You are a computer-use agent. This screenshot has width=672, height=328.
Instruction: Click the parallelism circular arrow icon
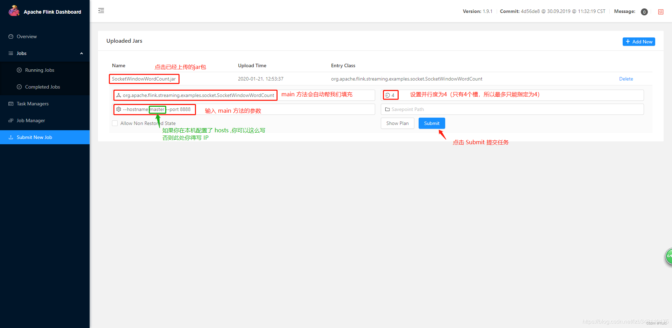tap(387, 95)
